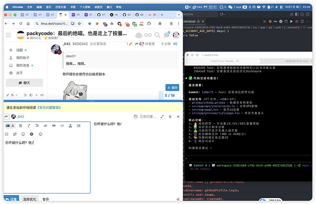The height and width of the screenshot is (204, 316).
Task: Click the blue 回复 submit button
Action: (x=11, y=199)
